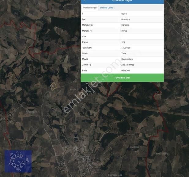
Task: Select the Pafta value H21a20d
Action: click(126, 70)
